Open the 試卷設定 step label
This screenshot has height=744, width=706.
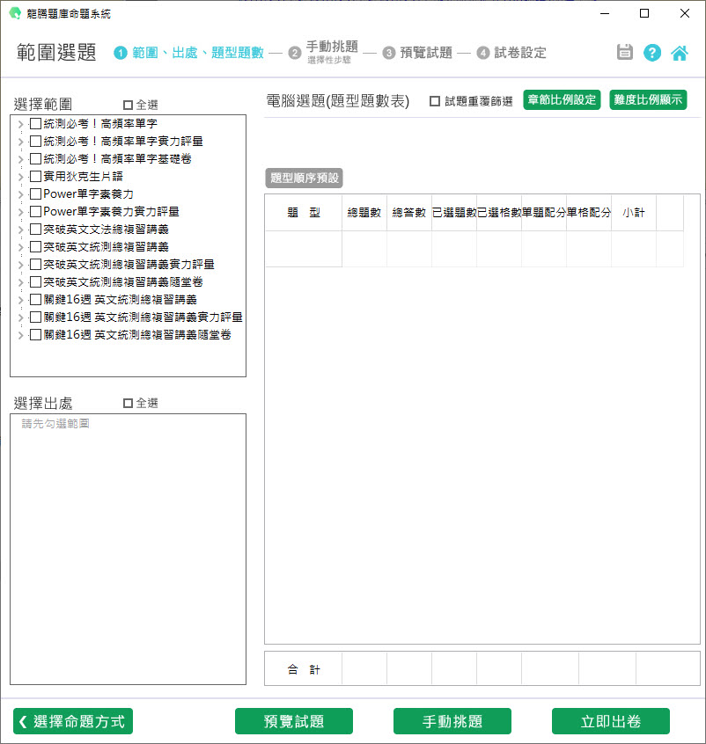pyautogui.click(x=520, y=53)
